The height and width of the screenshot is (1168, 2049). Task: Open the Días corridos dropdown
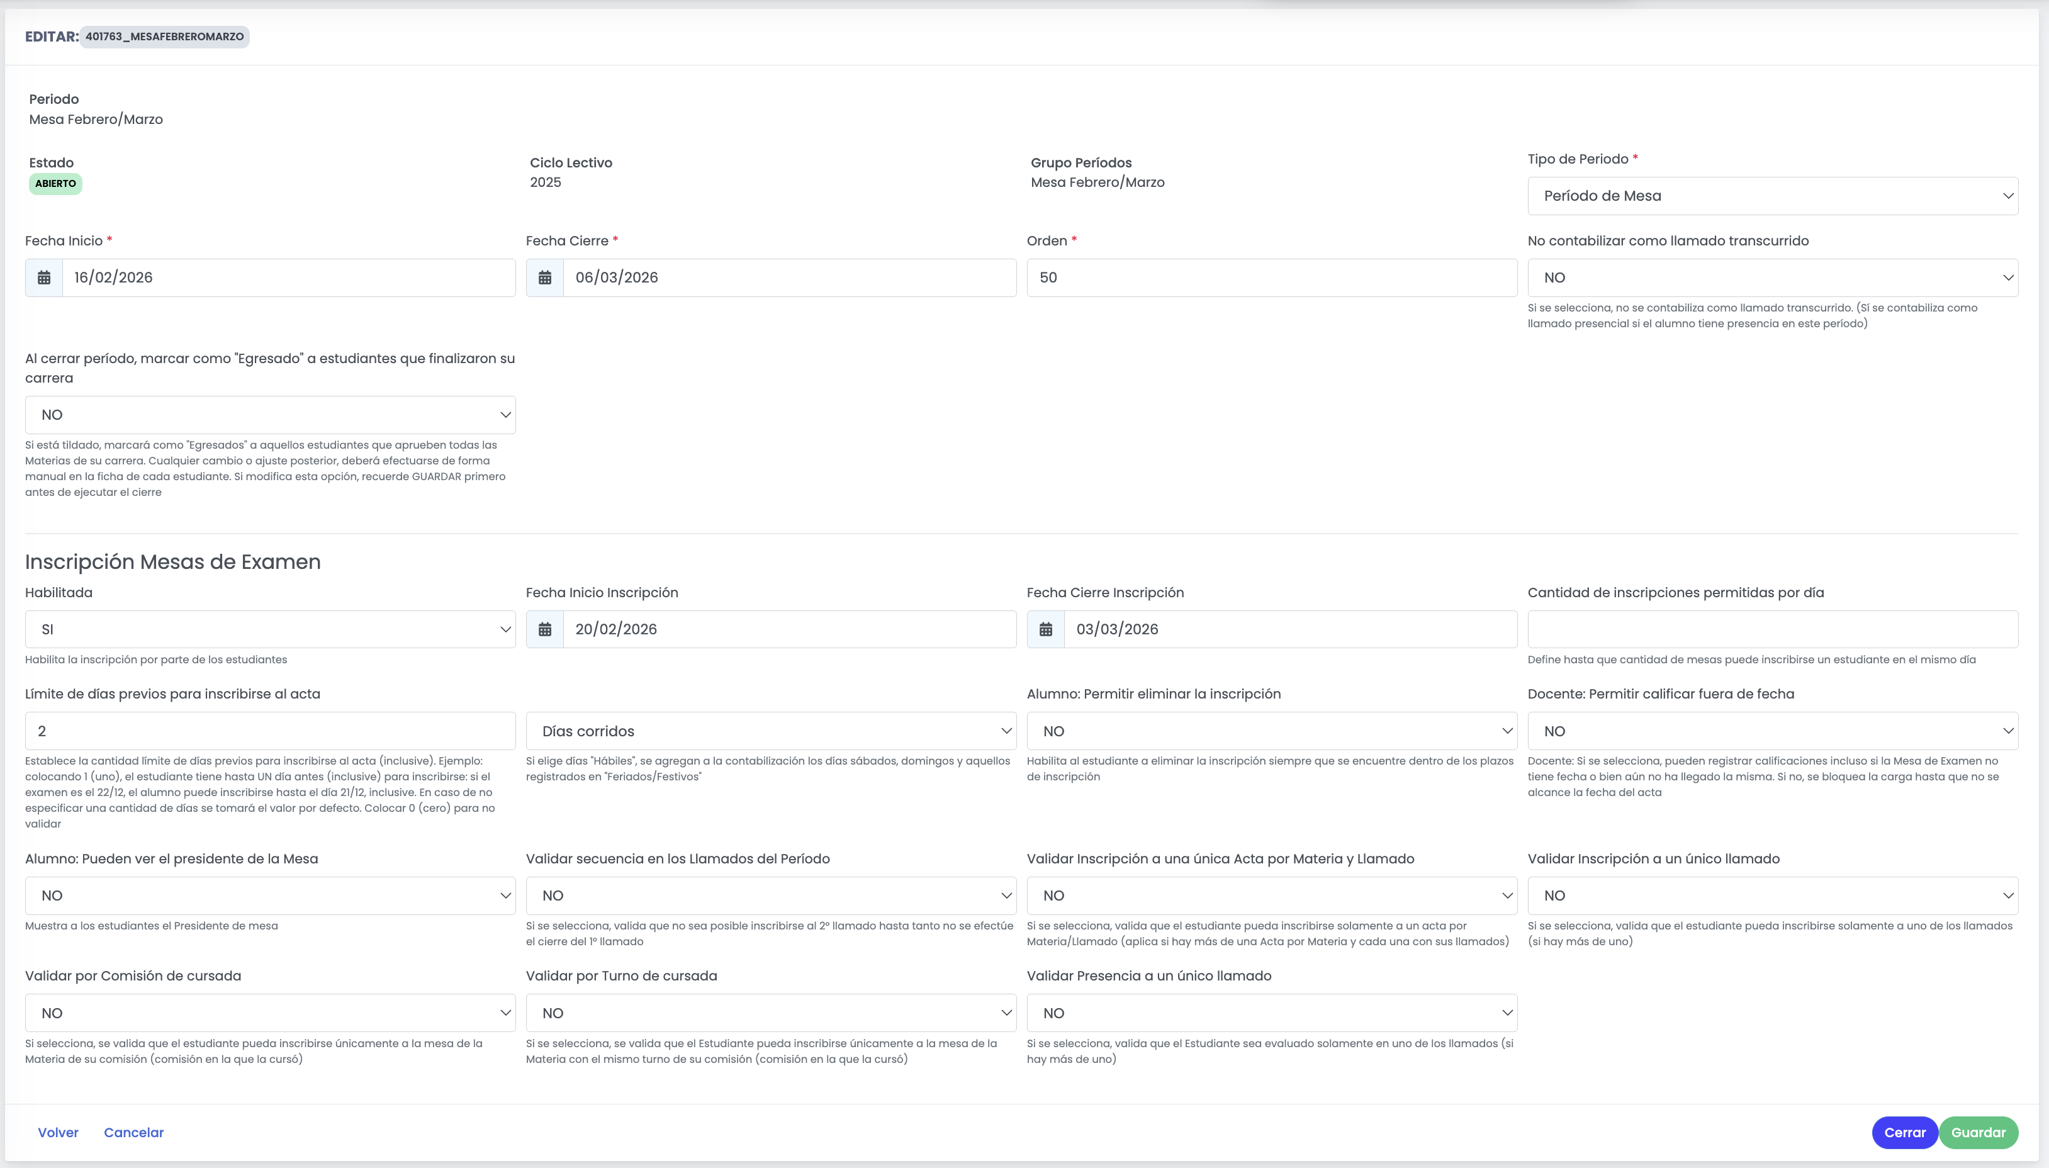coord(771,731)
